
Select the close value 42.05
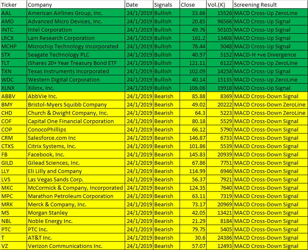pos(193,213)
